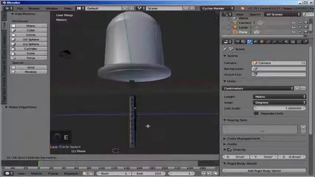315x177 pixels.
Task: Toggle Camera visibility eye in outliner
Action: (294, 23)
